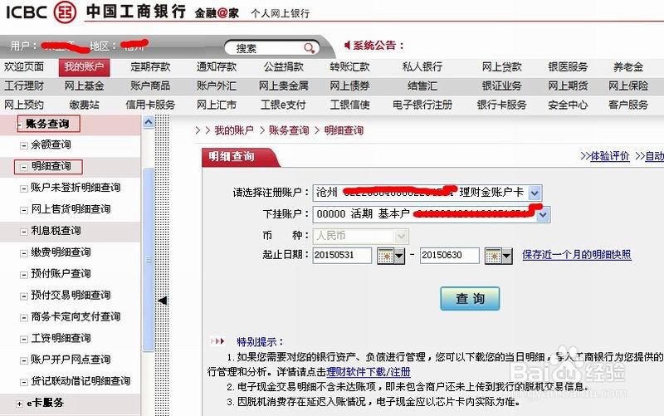This screenshot has height=416, width=664.
Task: Open the 信用卡服务 menu
Action: (x=150, y=105)
